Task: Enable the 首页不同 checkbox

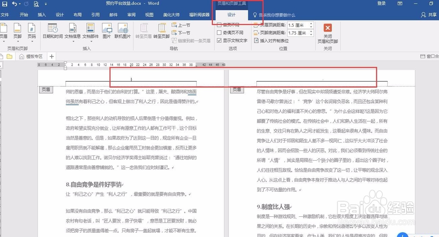Action: click(x=219, y=25)
